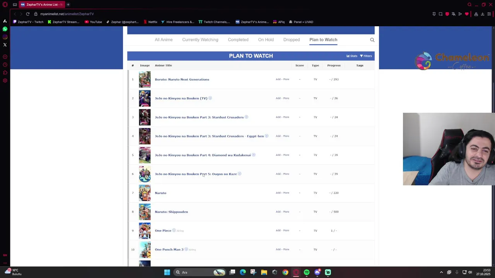Switch to the All Anime tab
The height and width of the screenshot is (278, 495).
click(164, 40)
